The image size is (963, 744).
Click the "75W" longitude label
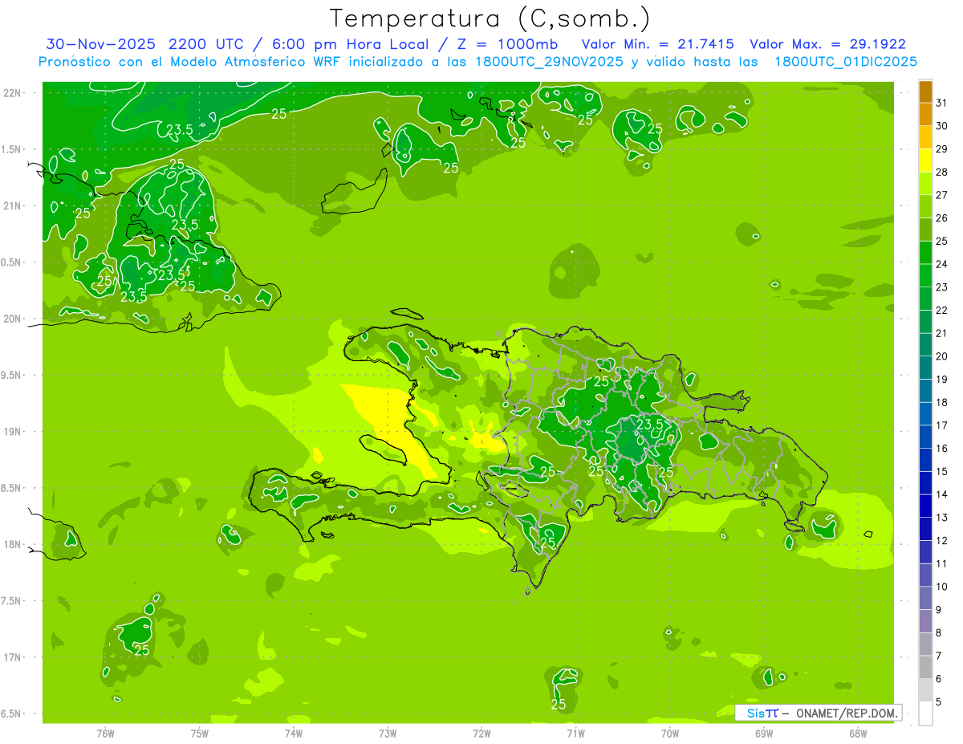(199, 734)
